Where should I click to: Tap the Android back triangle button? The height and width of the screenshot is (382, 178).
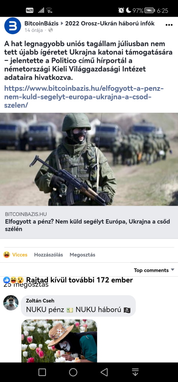[104, 372]
